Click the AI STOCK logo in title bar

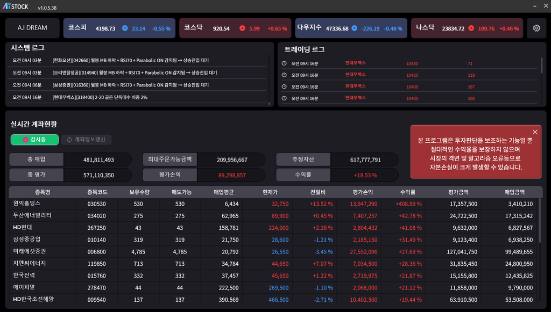click(15, 6)
